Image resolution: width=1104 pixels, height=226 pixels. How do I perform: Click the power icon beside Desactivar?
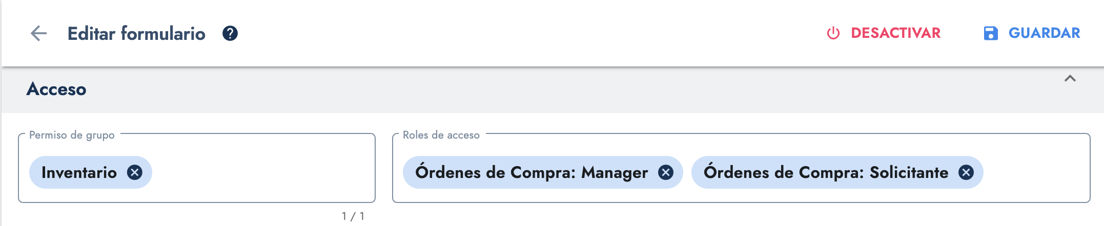833,33
